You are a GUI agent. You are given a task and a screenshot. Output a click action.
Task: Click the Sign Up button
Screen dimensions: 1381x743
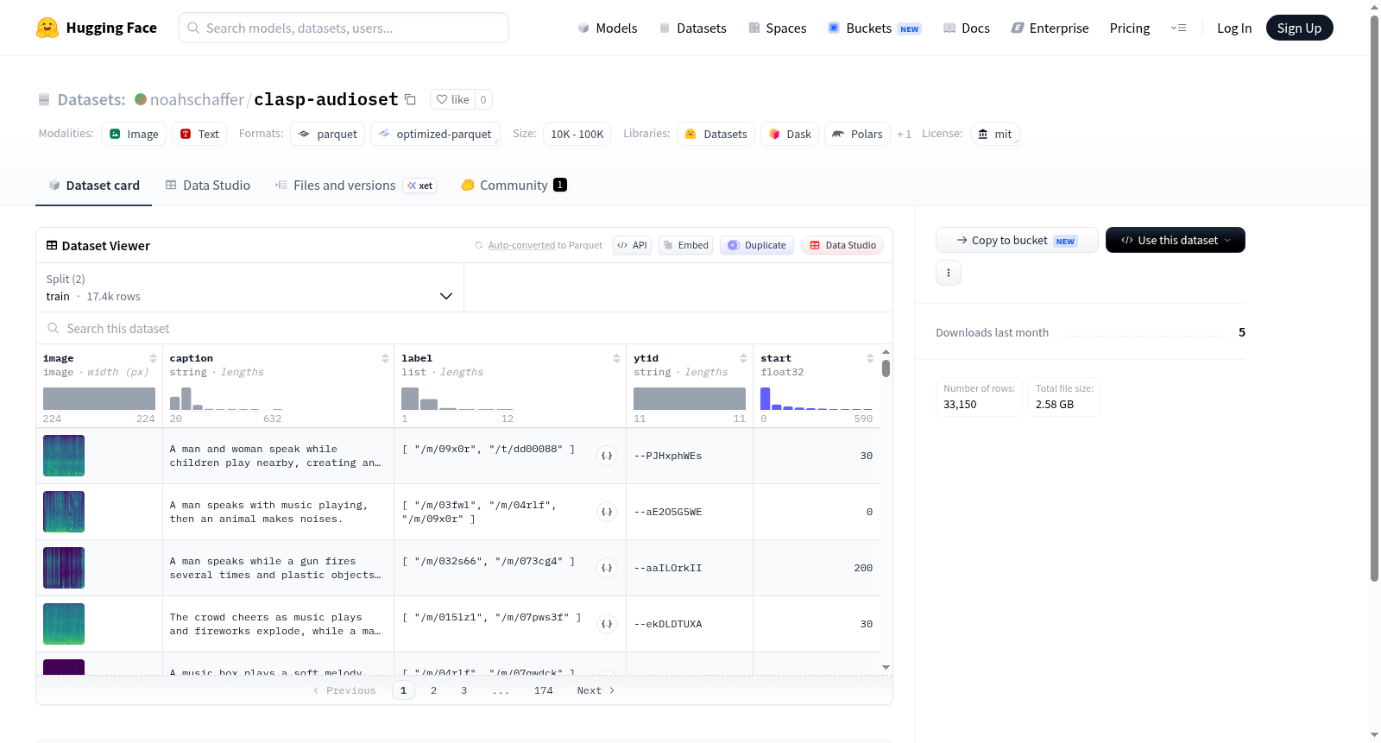click(x=1299, y=28)
